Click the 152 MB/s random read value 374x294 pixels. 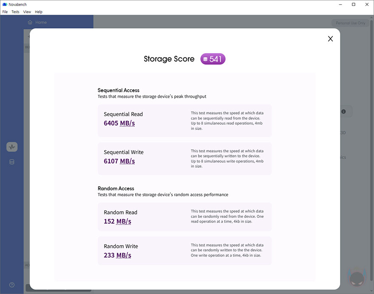[x=117, y=221]
